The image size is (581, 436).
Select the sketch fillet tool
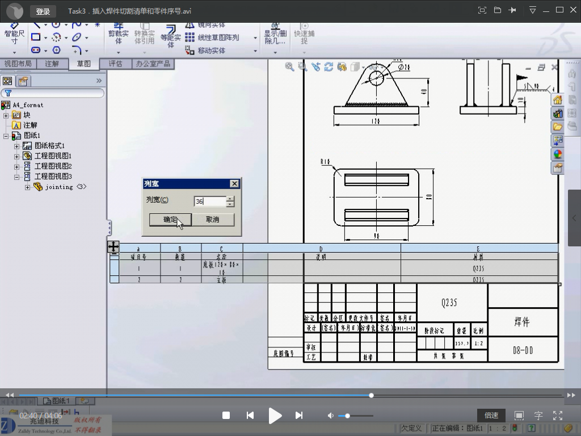77,50
